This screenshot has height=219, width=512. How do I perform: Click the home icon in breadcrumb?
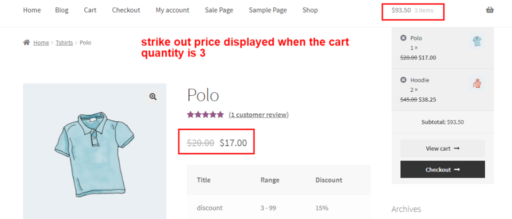point(26,42)
